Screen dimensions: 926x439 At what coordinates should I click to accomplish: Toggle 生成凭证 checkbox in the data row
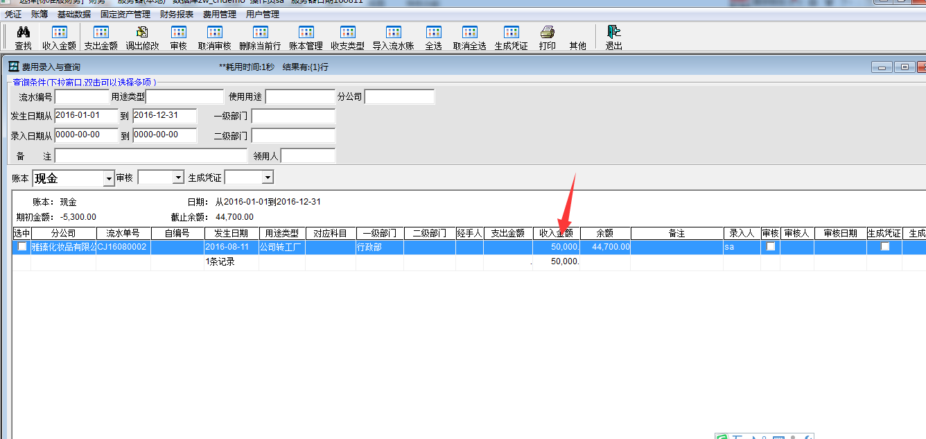click(x=884, y=246)
